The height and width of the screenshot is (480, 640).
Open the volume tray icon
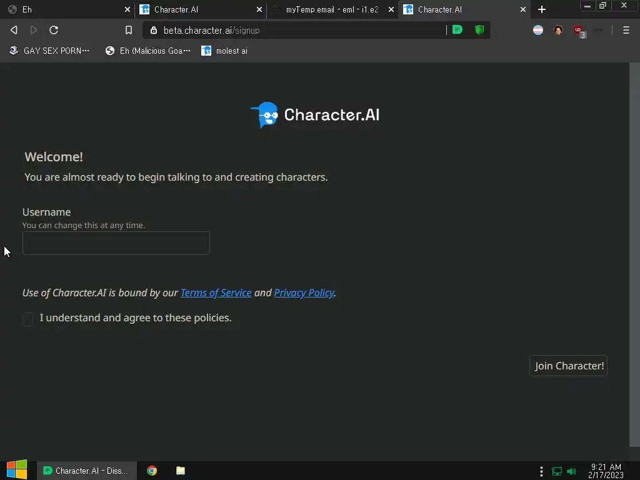click(571, 471)
